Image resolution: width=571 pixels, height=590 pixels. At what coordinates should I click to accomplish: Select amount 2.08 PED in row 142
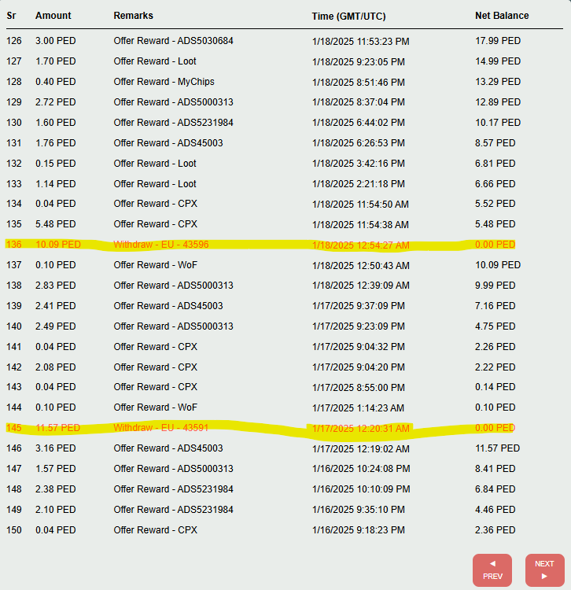[56, 367]
